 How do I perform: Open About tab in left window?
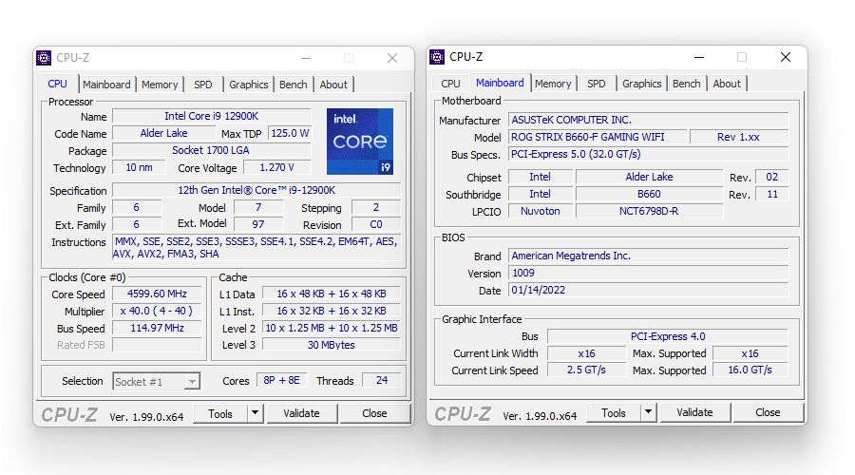pos(333,85)
